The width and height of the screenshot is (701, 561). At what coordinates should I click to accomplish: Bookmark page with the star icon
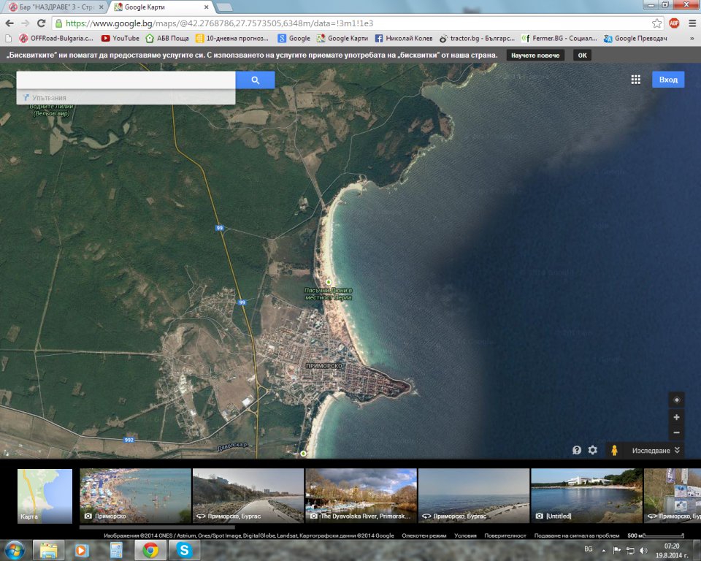point(657,23)
